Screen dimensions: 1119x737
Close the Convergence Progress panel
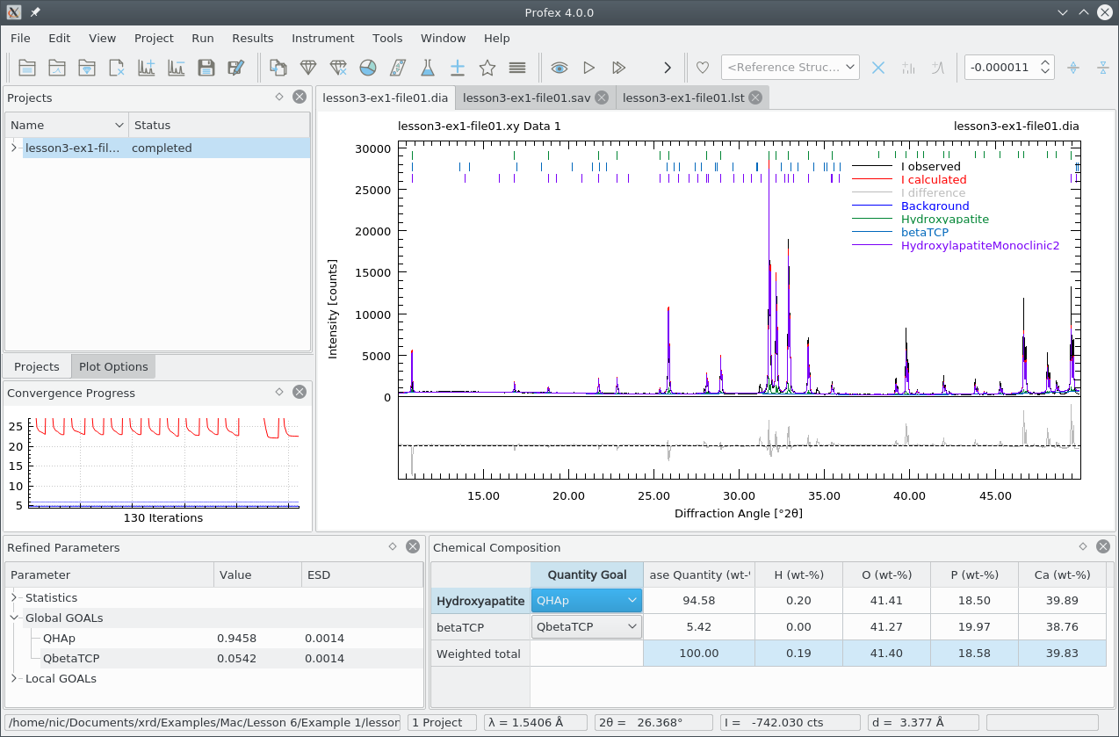(x=300, y=392)
